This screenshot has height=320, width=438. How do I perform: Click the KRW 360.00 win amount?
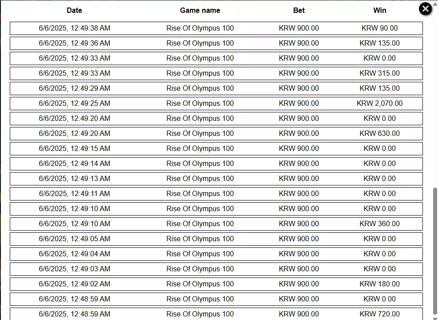pyautogui.click(x=379, y=224)
